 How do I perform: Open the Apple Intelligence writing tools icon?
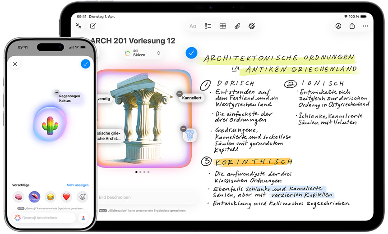252,26
